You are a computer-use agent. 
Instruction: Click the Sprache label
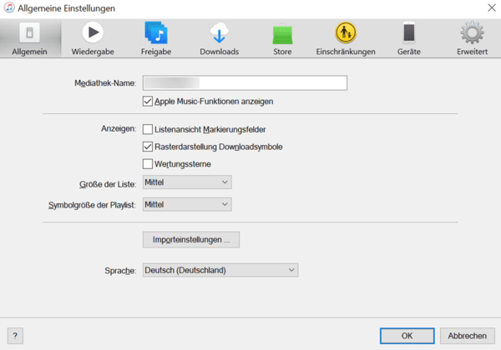pyautogui.click(x=120, y=271)
